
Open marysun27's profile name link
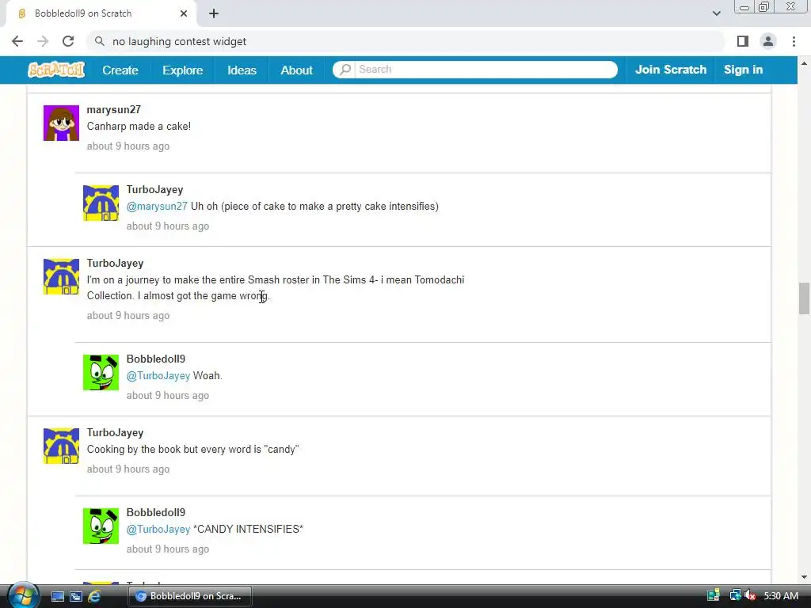[114, 109]
